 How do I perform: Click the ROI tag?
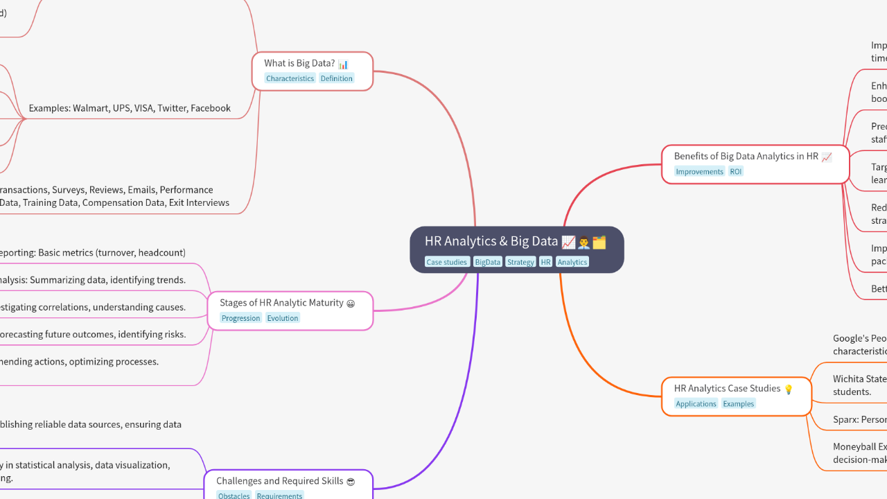pos(736,171)
